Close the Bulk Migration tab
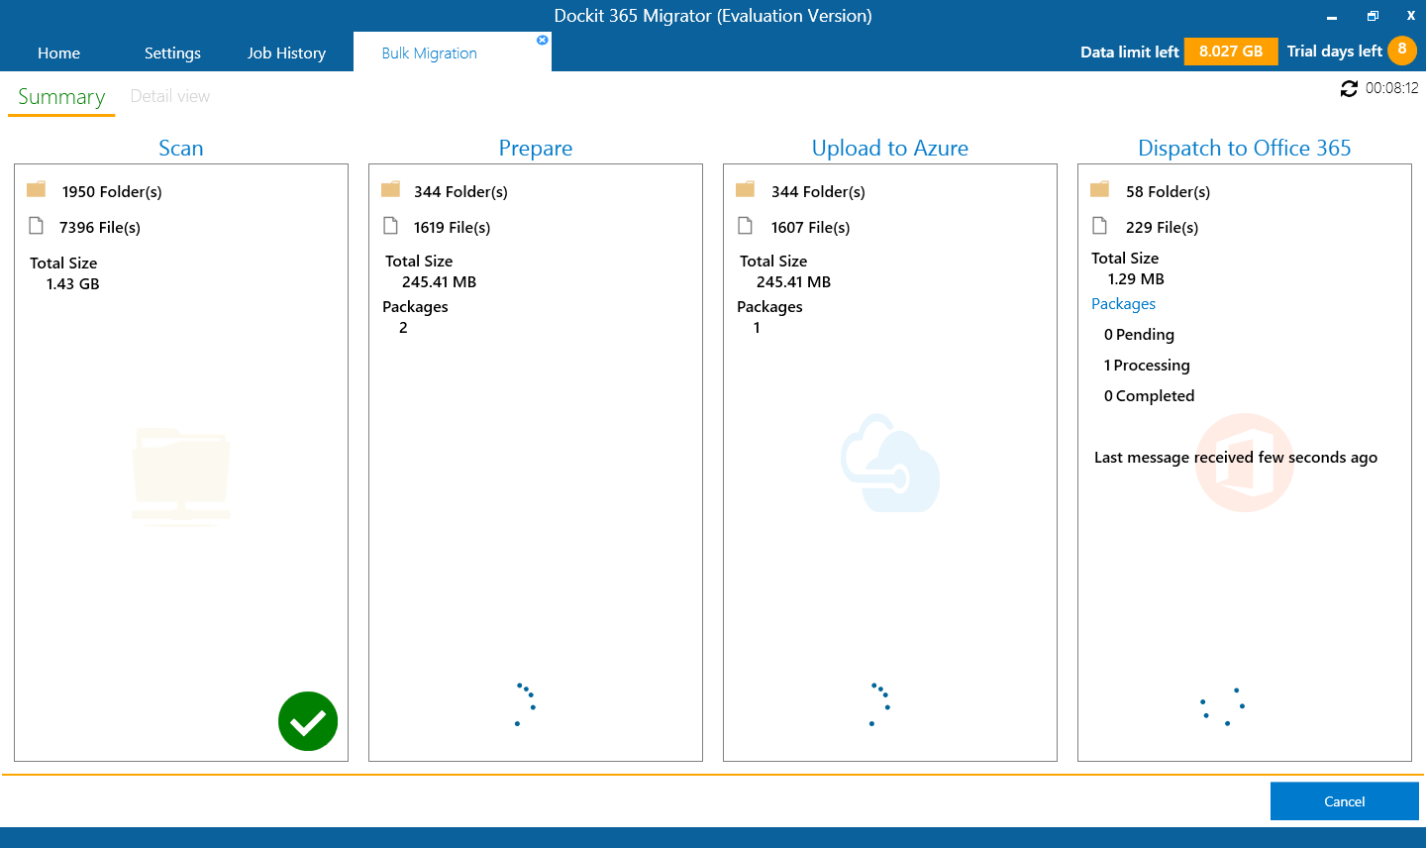 click(x=542, y=41)
